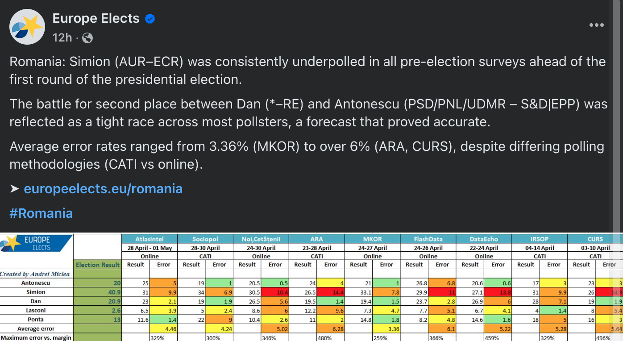Click the arrow bullet before the europeelects link
This screenshot has height=341, width=623.
pos(15,189)
